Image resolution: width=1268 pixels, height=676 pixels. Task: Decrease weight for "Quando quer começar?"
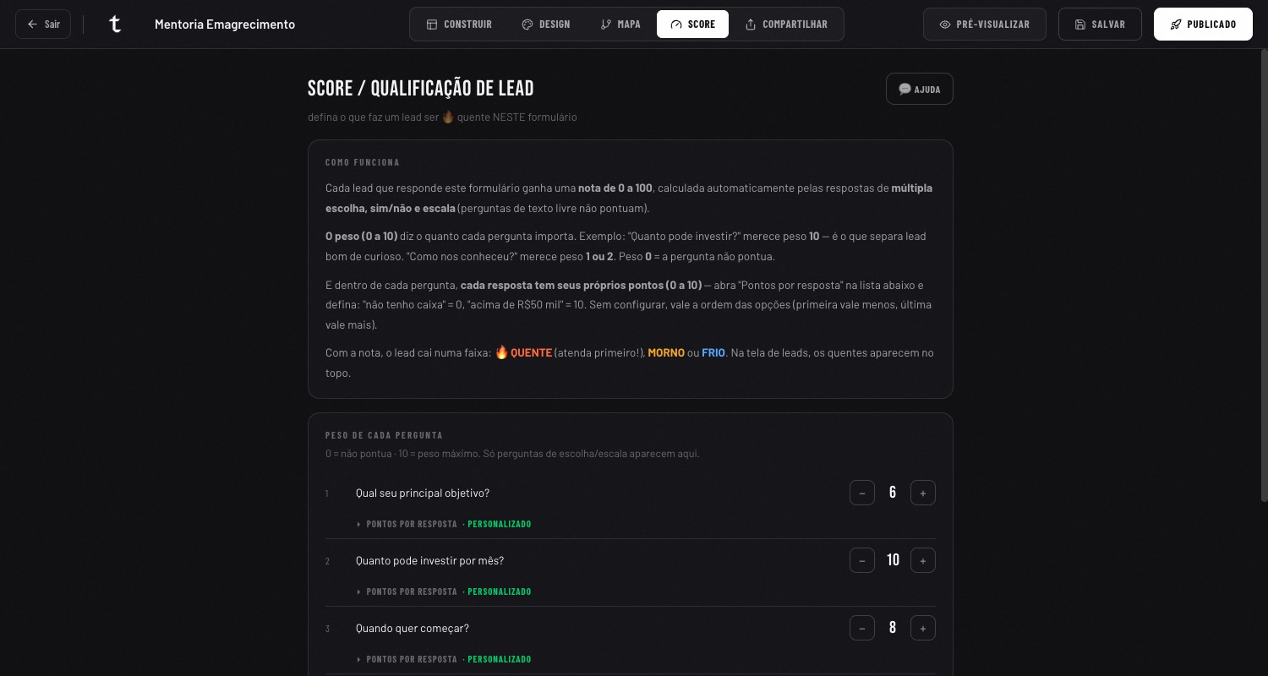(862, 628)
